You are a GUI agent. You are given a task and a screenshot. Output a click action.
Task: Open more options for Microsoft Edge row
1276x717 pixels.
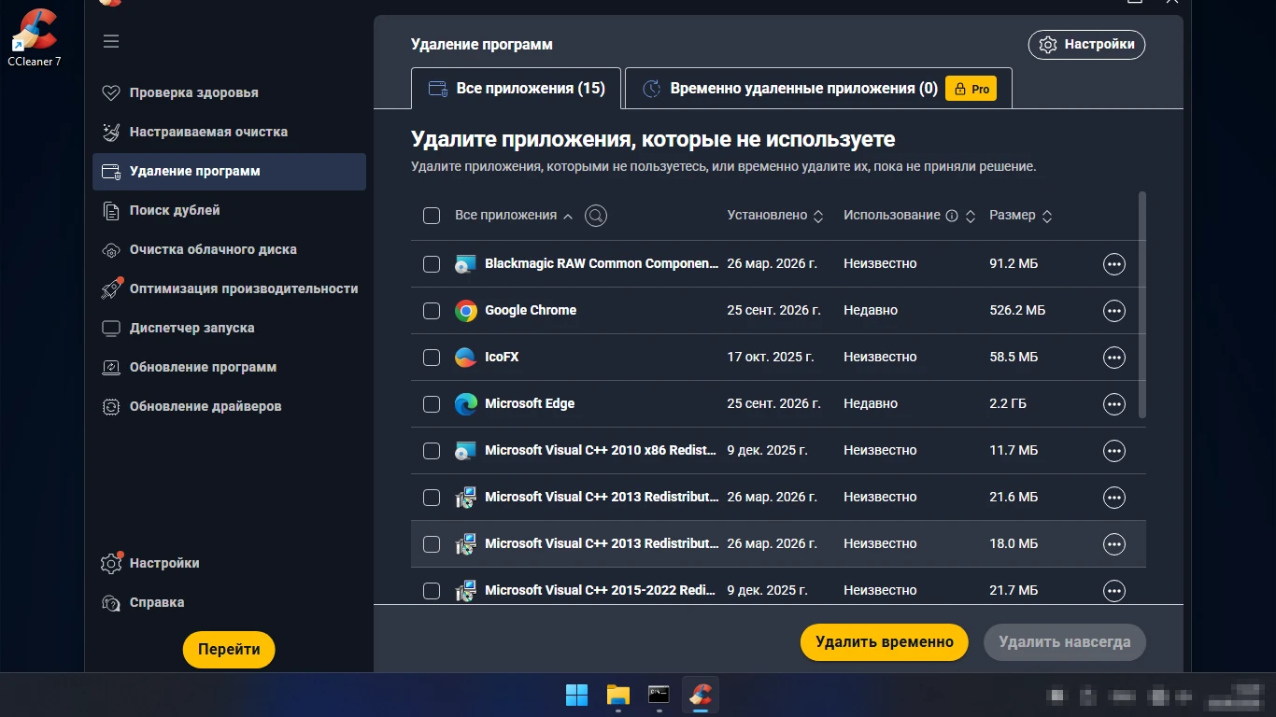1114,404
